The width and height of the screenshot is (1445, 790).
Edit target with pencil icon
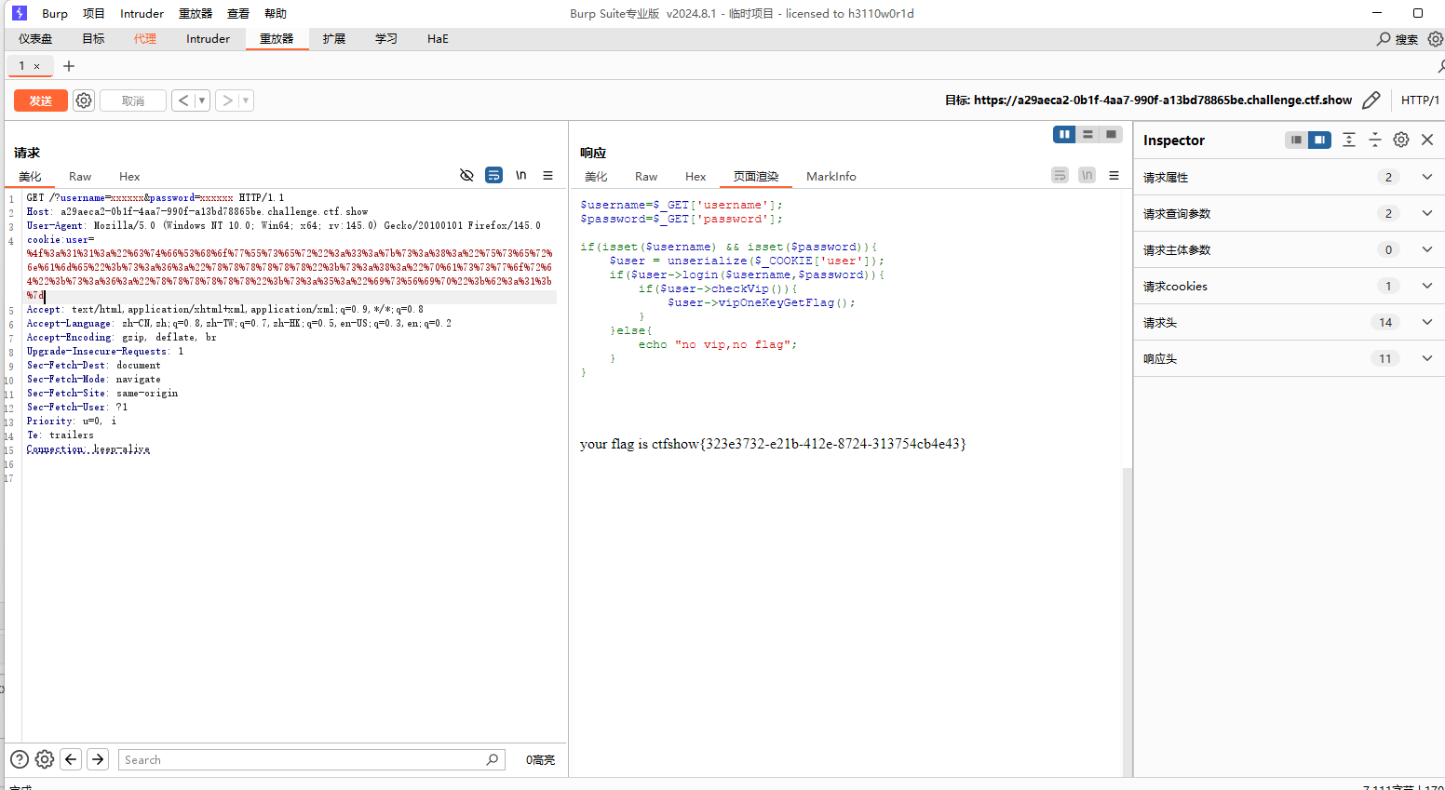click(x=1371, y=100)
